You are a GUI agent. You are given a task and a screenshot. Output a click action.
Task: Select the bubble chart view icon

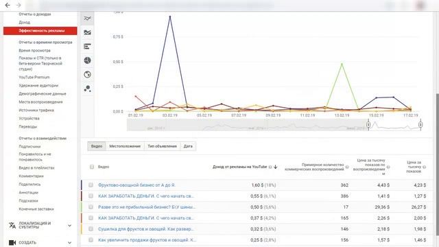(x=87, y=89)
